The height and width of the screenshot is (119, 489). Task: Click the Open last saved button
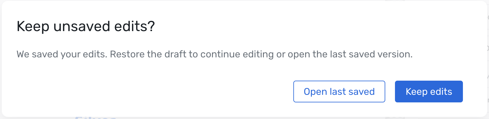(339, 92)
